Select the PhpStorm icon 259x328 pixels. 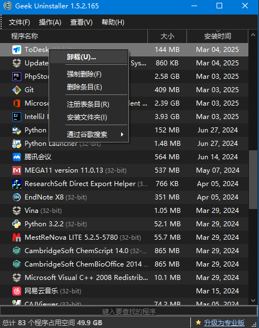click(17, 77)
